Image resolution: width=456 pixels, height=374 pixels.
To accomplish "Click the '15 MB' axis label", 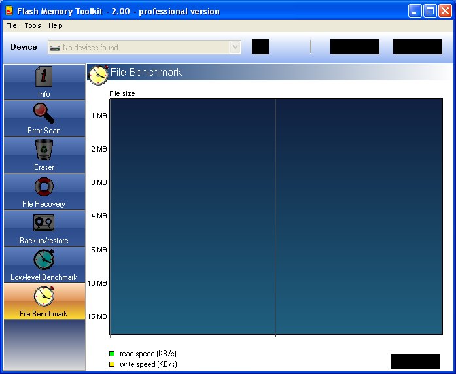I will 97,316.
